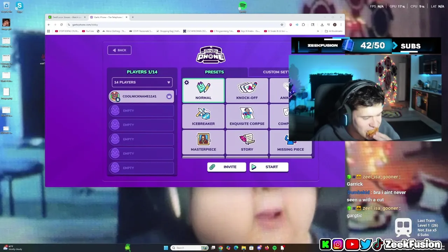Open the DJ Snake & Lil Jon bookmark
This screenshot has width=448, height=252.
tap(275, 31)
